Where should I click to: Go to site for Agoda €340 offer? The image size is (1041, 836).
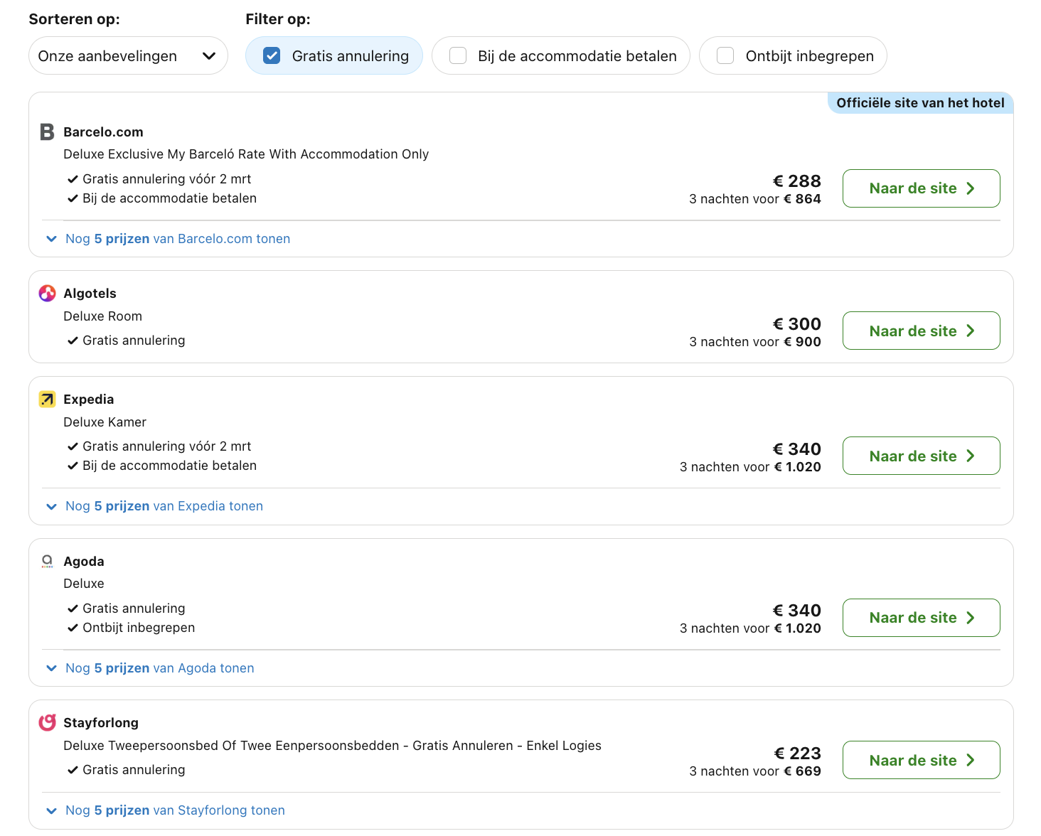click(921, 618)
